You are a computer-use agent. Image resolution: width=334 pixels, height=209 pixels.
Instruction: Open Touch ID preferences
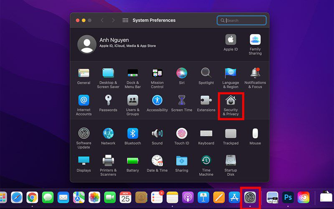click(x=182, y=137)
